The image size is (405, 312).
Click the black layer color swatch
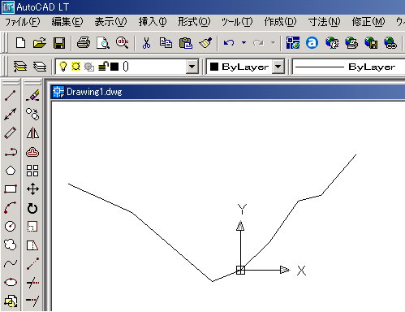click(x=114, y=67)
